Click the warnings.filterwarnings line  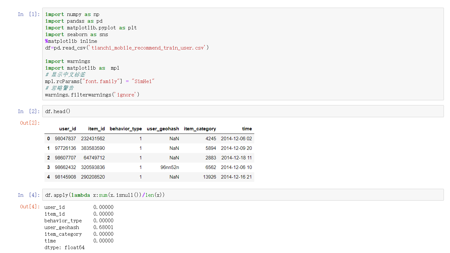coord(92,95)
